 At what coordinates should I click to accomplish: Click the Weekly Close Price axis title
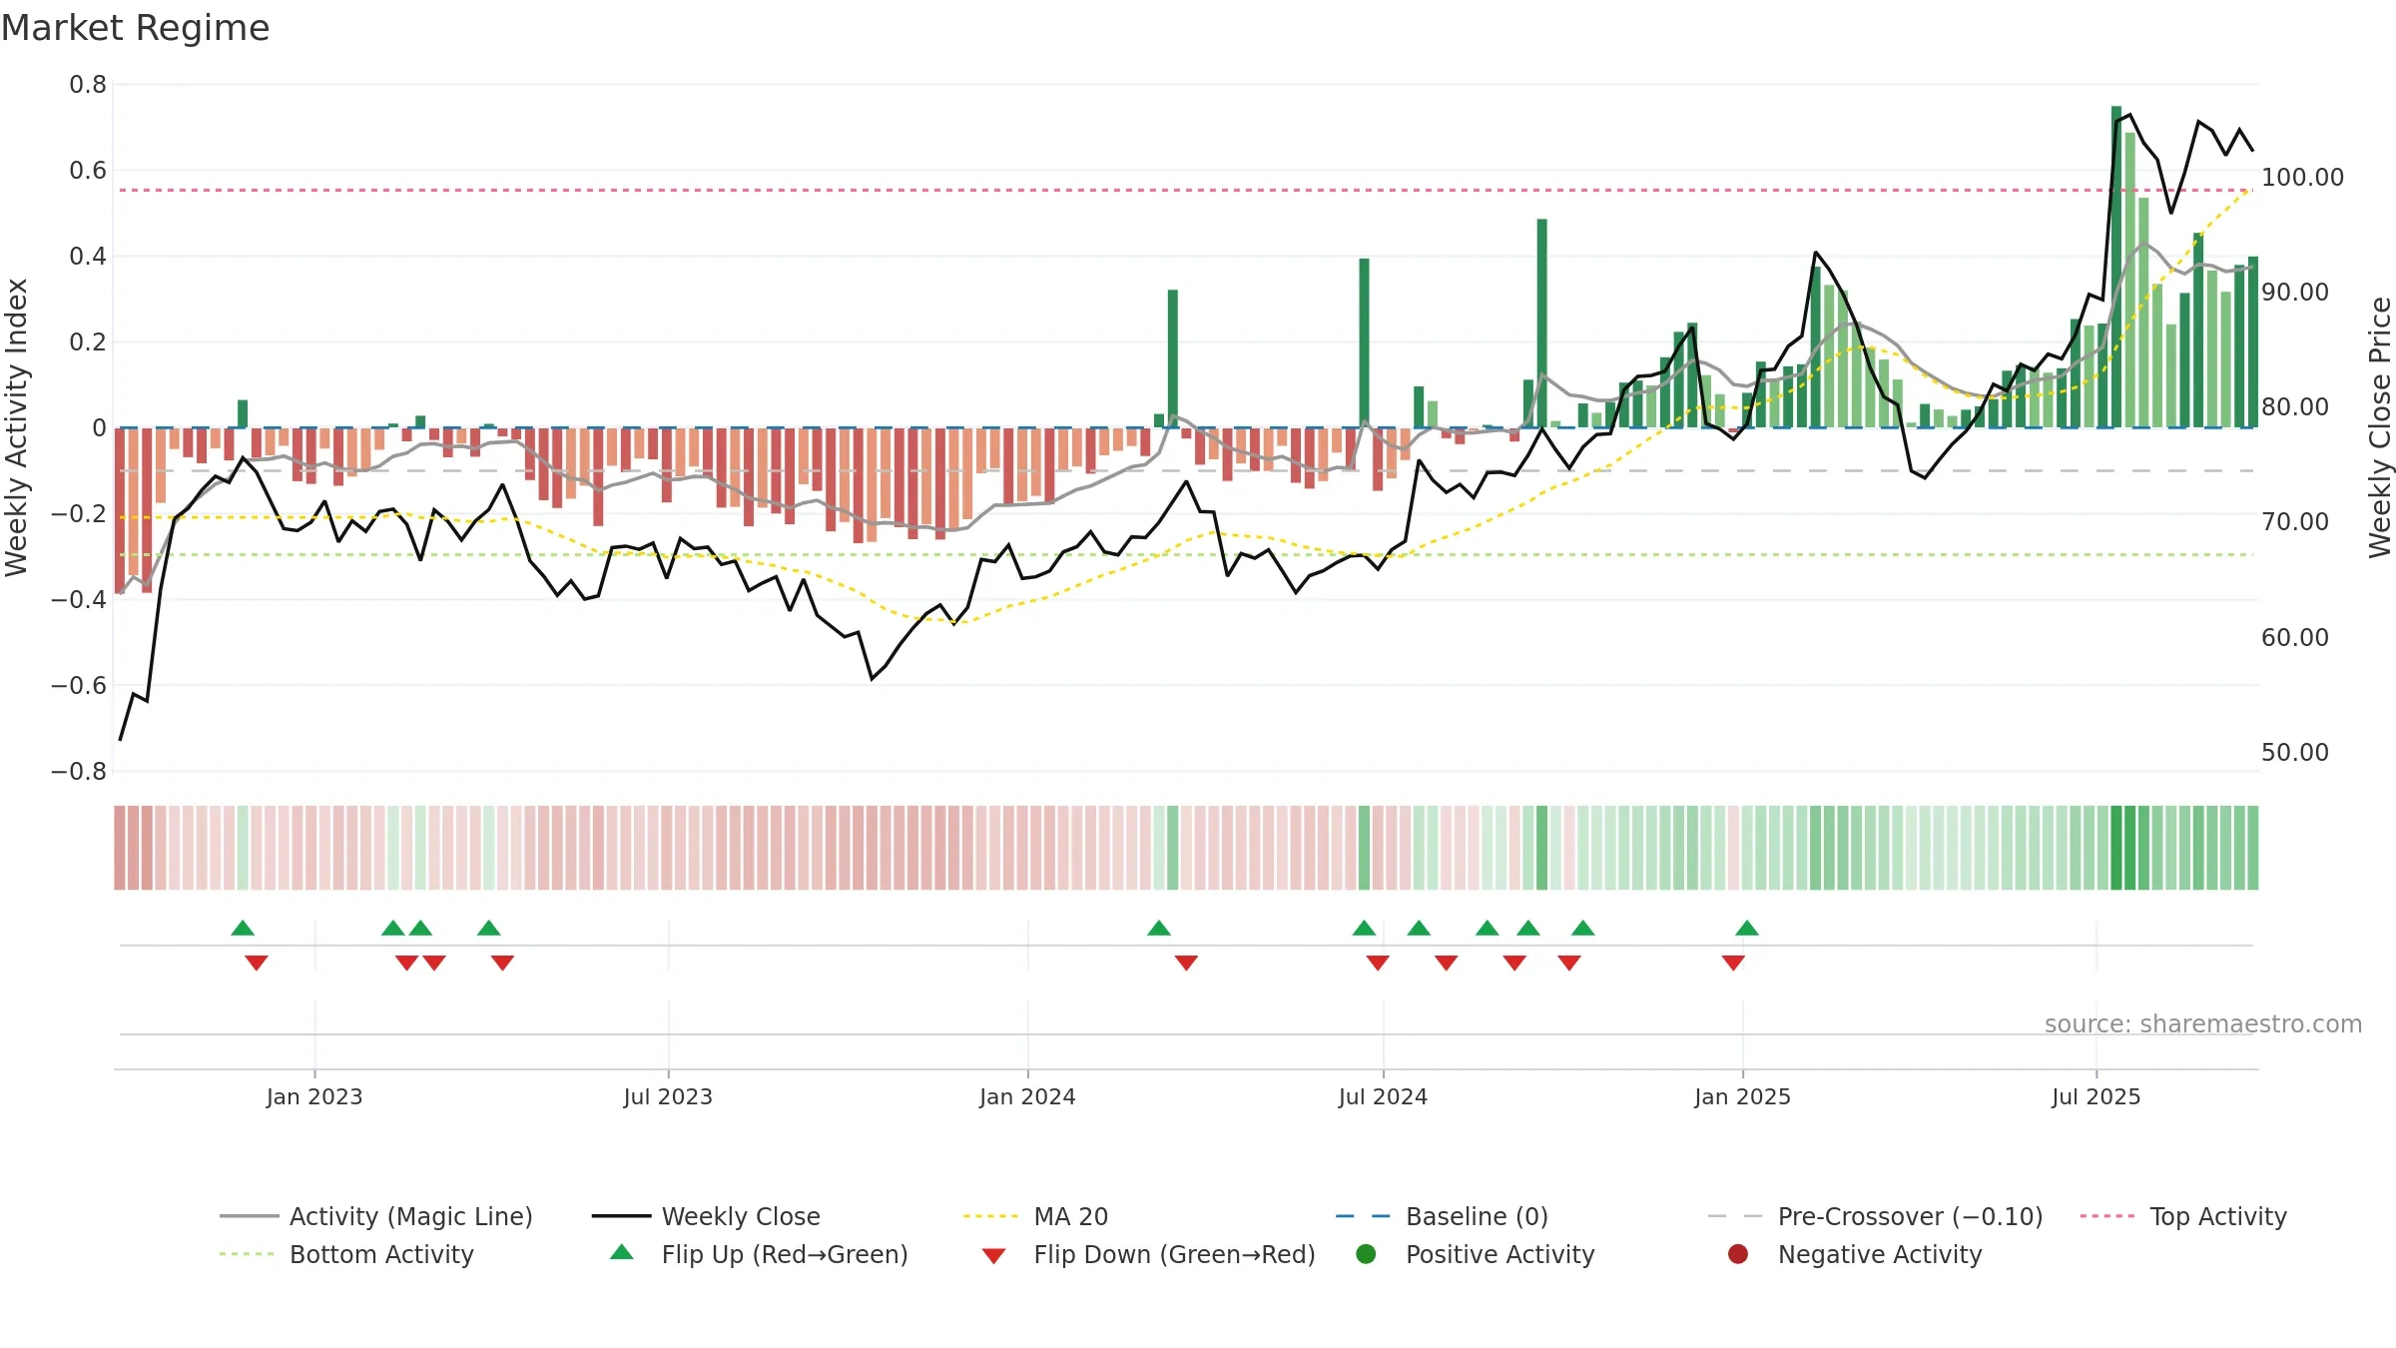pos(2380,427)
